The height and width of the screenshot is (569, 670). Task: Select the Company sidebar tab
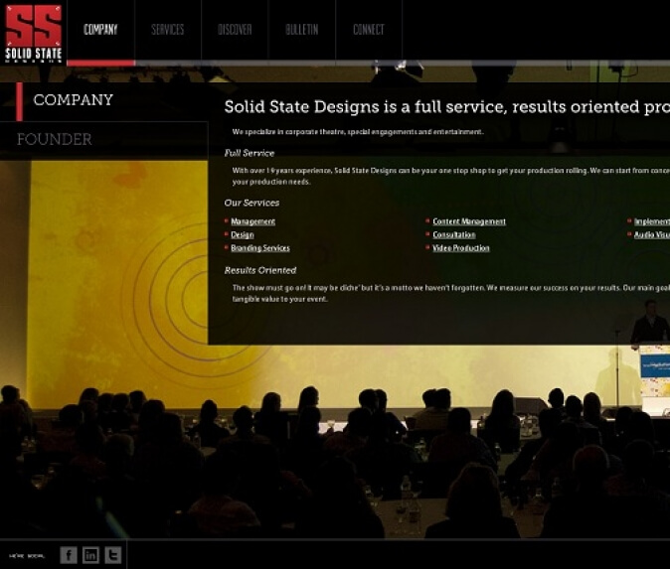73,100
